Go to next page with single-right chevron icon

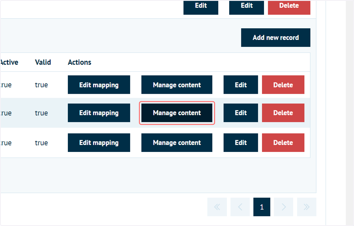283,207
